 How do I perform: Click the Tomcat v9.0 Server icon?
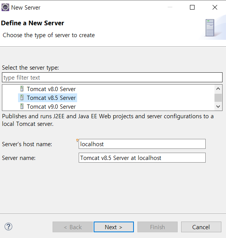[x=22, y=106]
